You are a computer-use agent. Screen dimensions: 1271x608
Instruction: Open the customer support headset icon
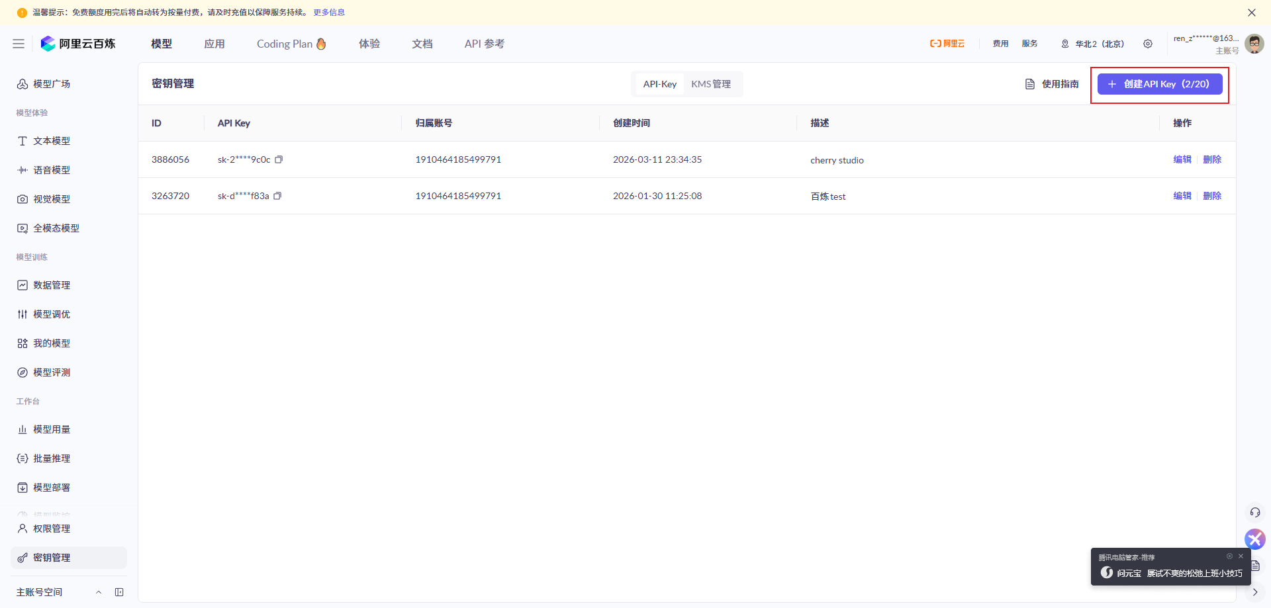pyautogui.click(x=1254, y=513)
